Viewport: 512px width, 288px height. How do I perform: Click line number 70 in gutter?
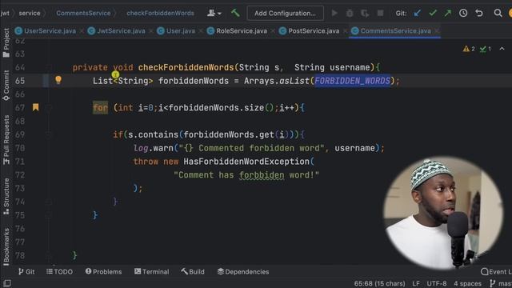20,148
